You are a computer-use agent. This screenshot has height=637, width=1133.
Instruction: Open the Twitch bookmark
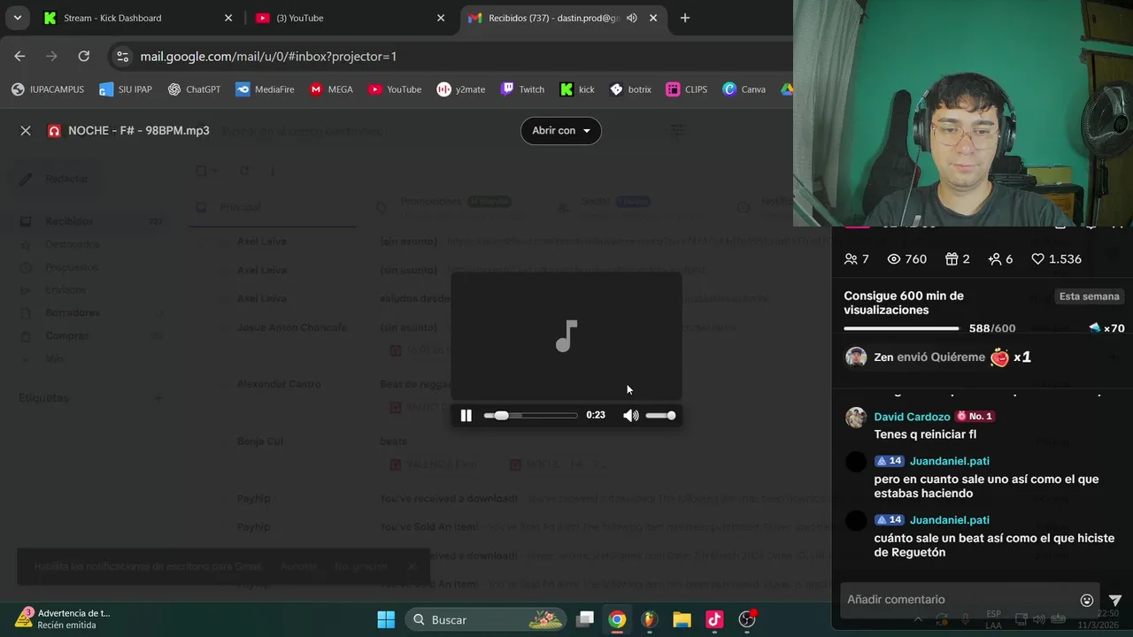click(522, 89)
